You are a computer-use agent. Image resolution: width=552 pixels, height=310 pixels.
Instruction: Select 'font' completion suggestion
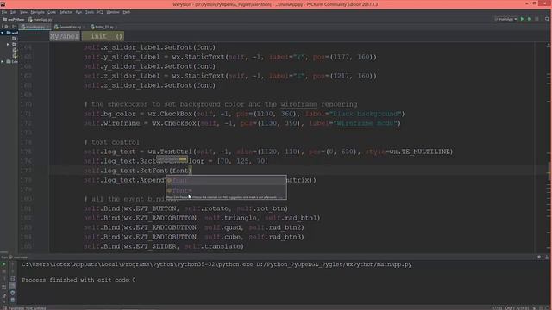tap(226, 181)
